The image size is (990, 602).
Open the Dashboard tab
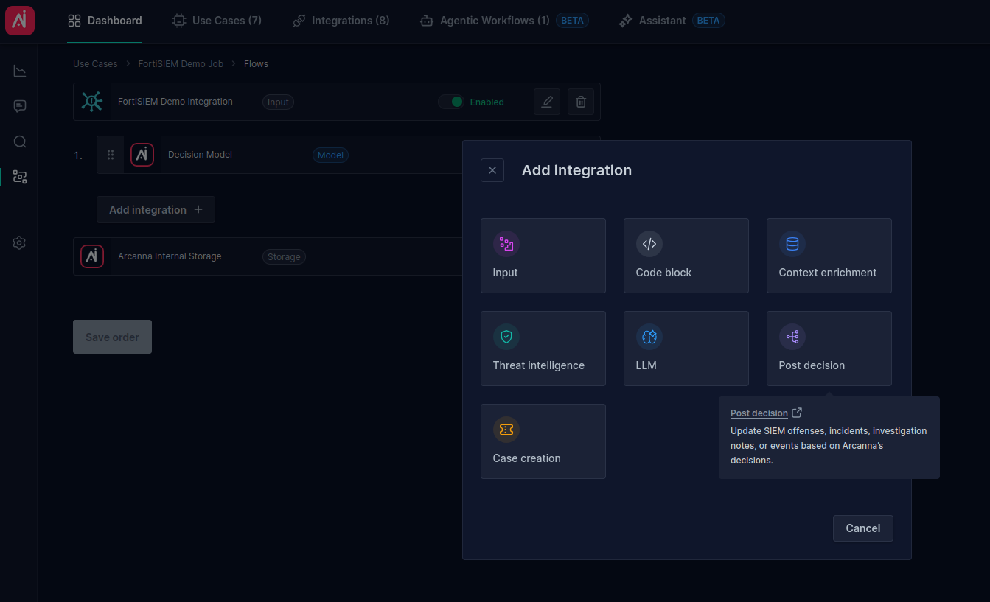[x=105, y=21]
